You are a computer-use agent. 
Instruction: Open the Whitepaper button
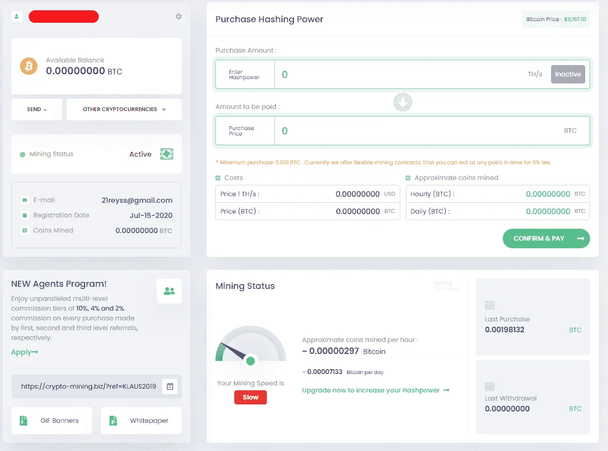point(141,421)
